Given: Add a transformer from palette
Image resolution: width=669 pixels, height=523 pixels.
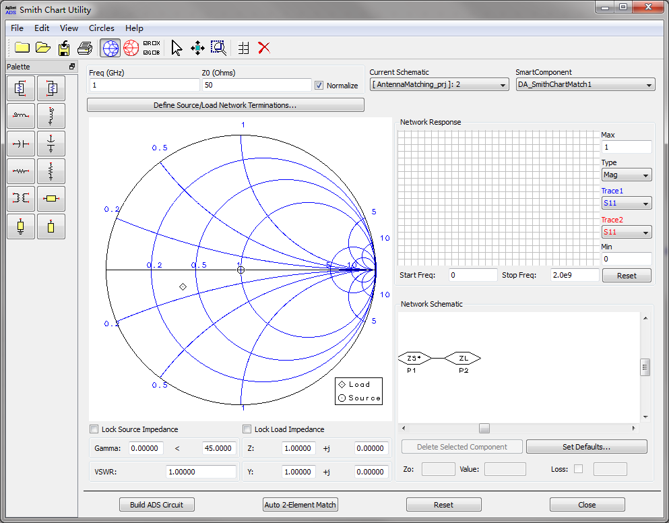Looking at the screenshot, I should 20,199.
